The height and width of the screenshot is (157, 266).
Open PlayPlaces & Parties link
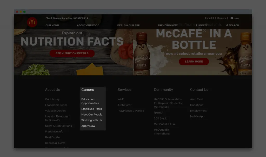point(131,111)
